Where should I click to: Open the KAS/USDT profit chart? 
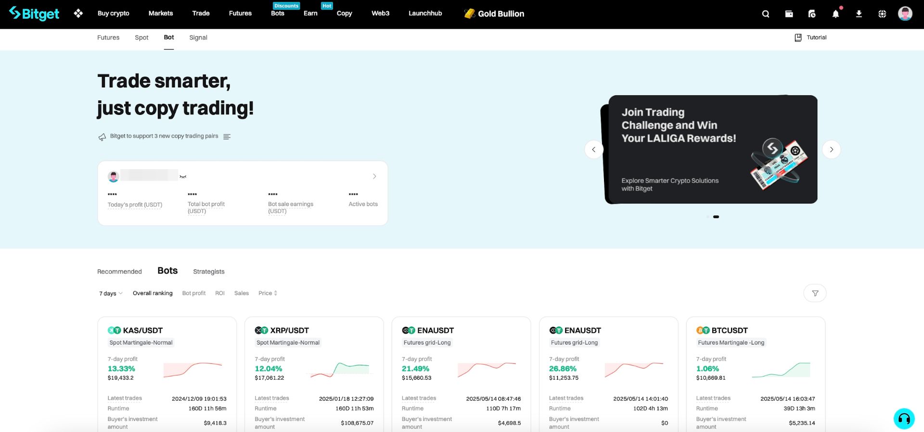pyautogui.click(x=192, y=370)
